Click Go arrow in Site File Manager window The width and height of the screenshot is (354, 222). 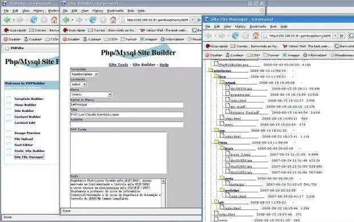(342, 35)
